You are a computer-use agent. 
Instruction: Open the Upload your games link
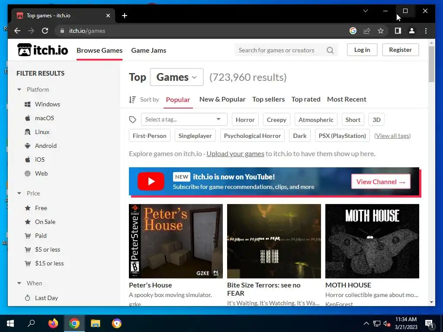(x=235, y=154)
